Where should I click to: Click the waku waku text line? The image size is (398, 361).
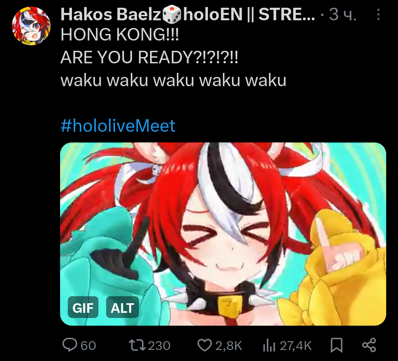[x=173, y=80]
